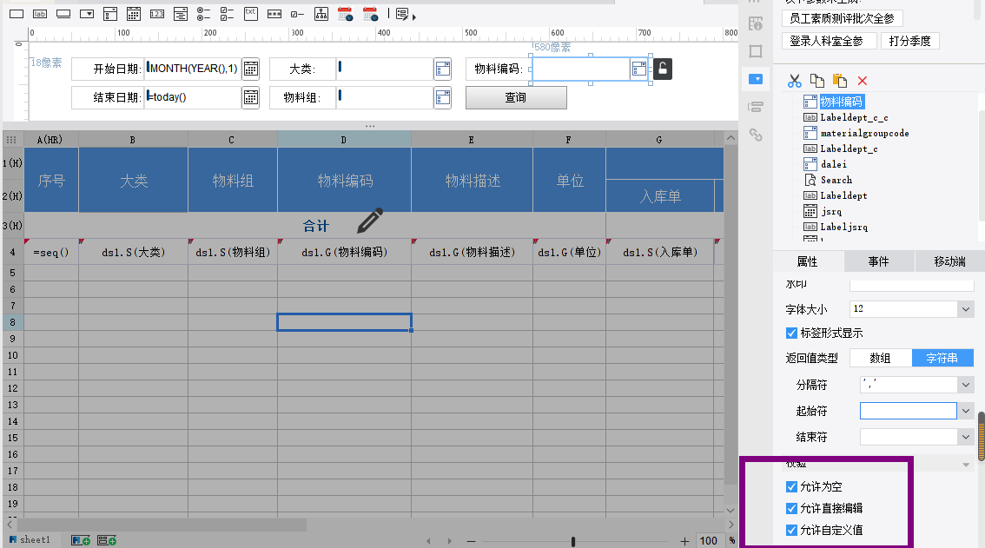Viewport: 985px width, 548px height.
Task: Click the cut icon in widget panel
Action: click(794, 81)
